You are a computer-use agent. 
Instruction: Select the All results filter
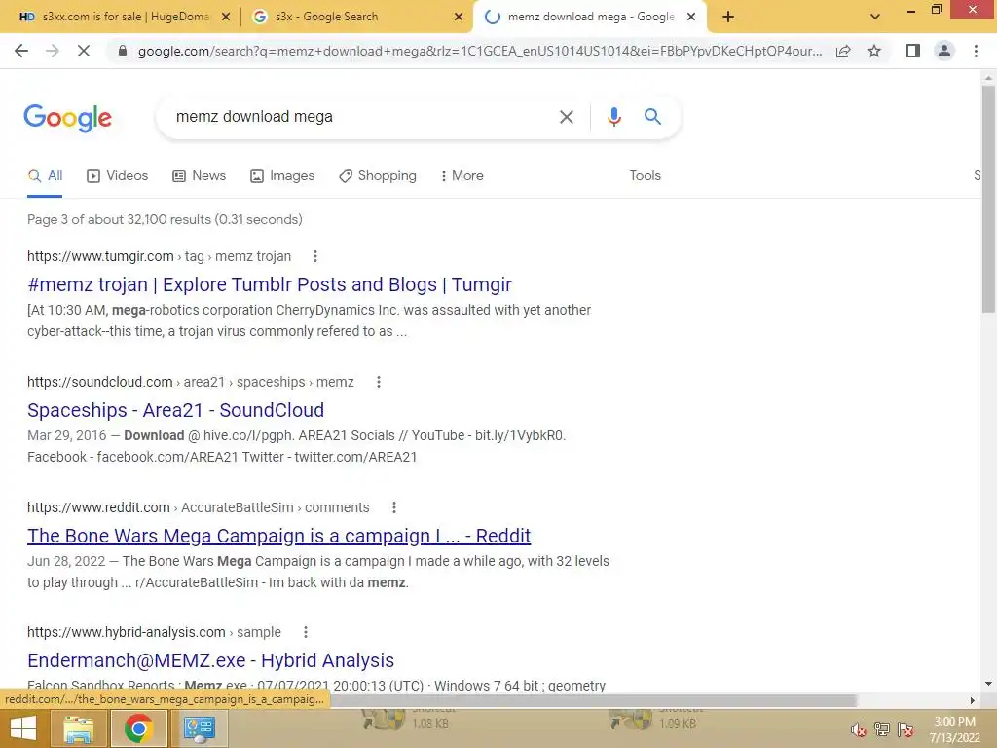pos(45,176)
